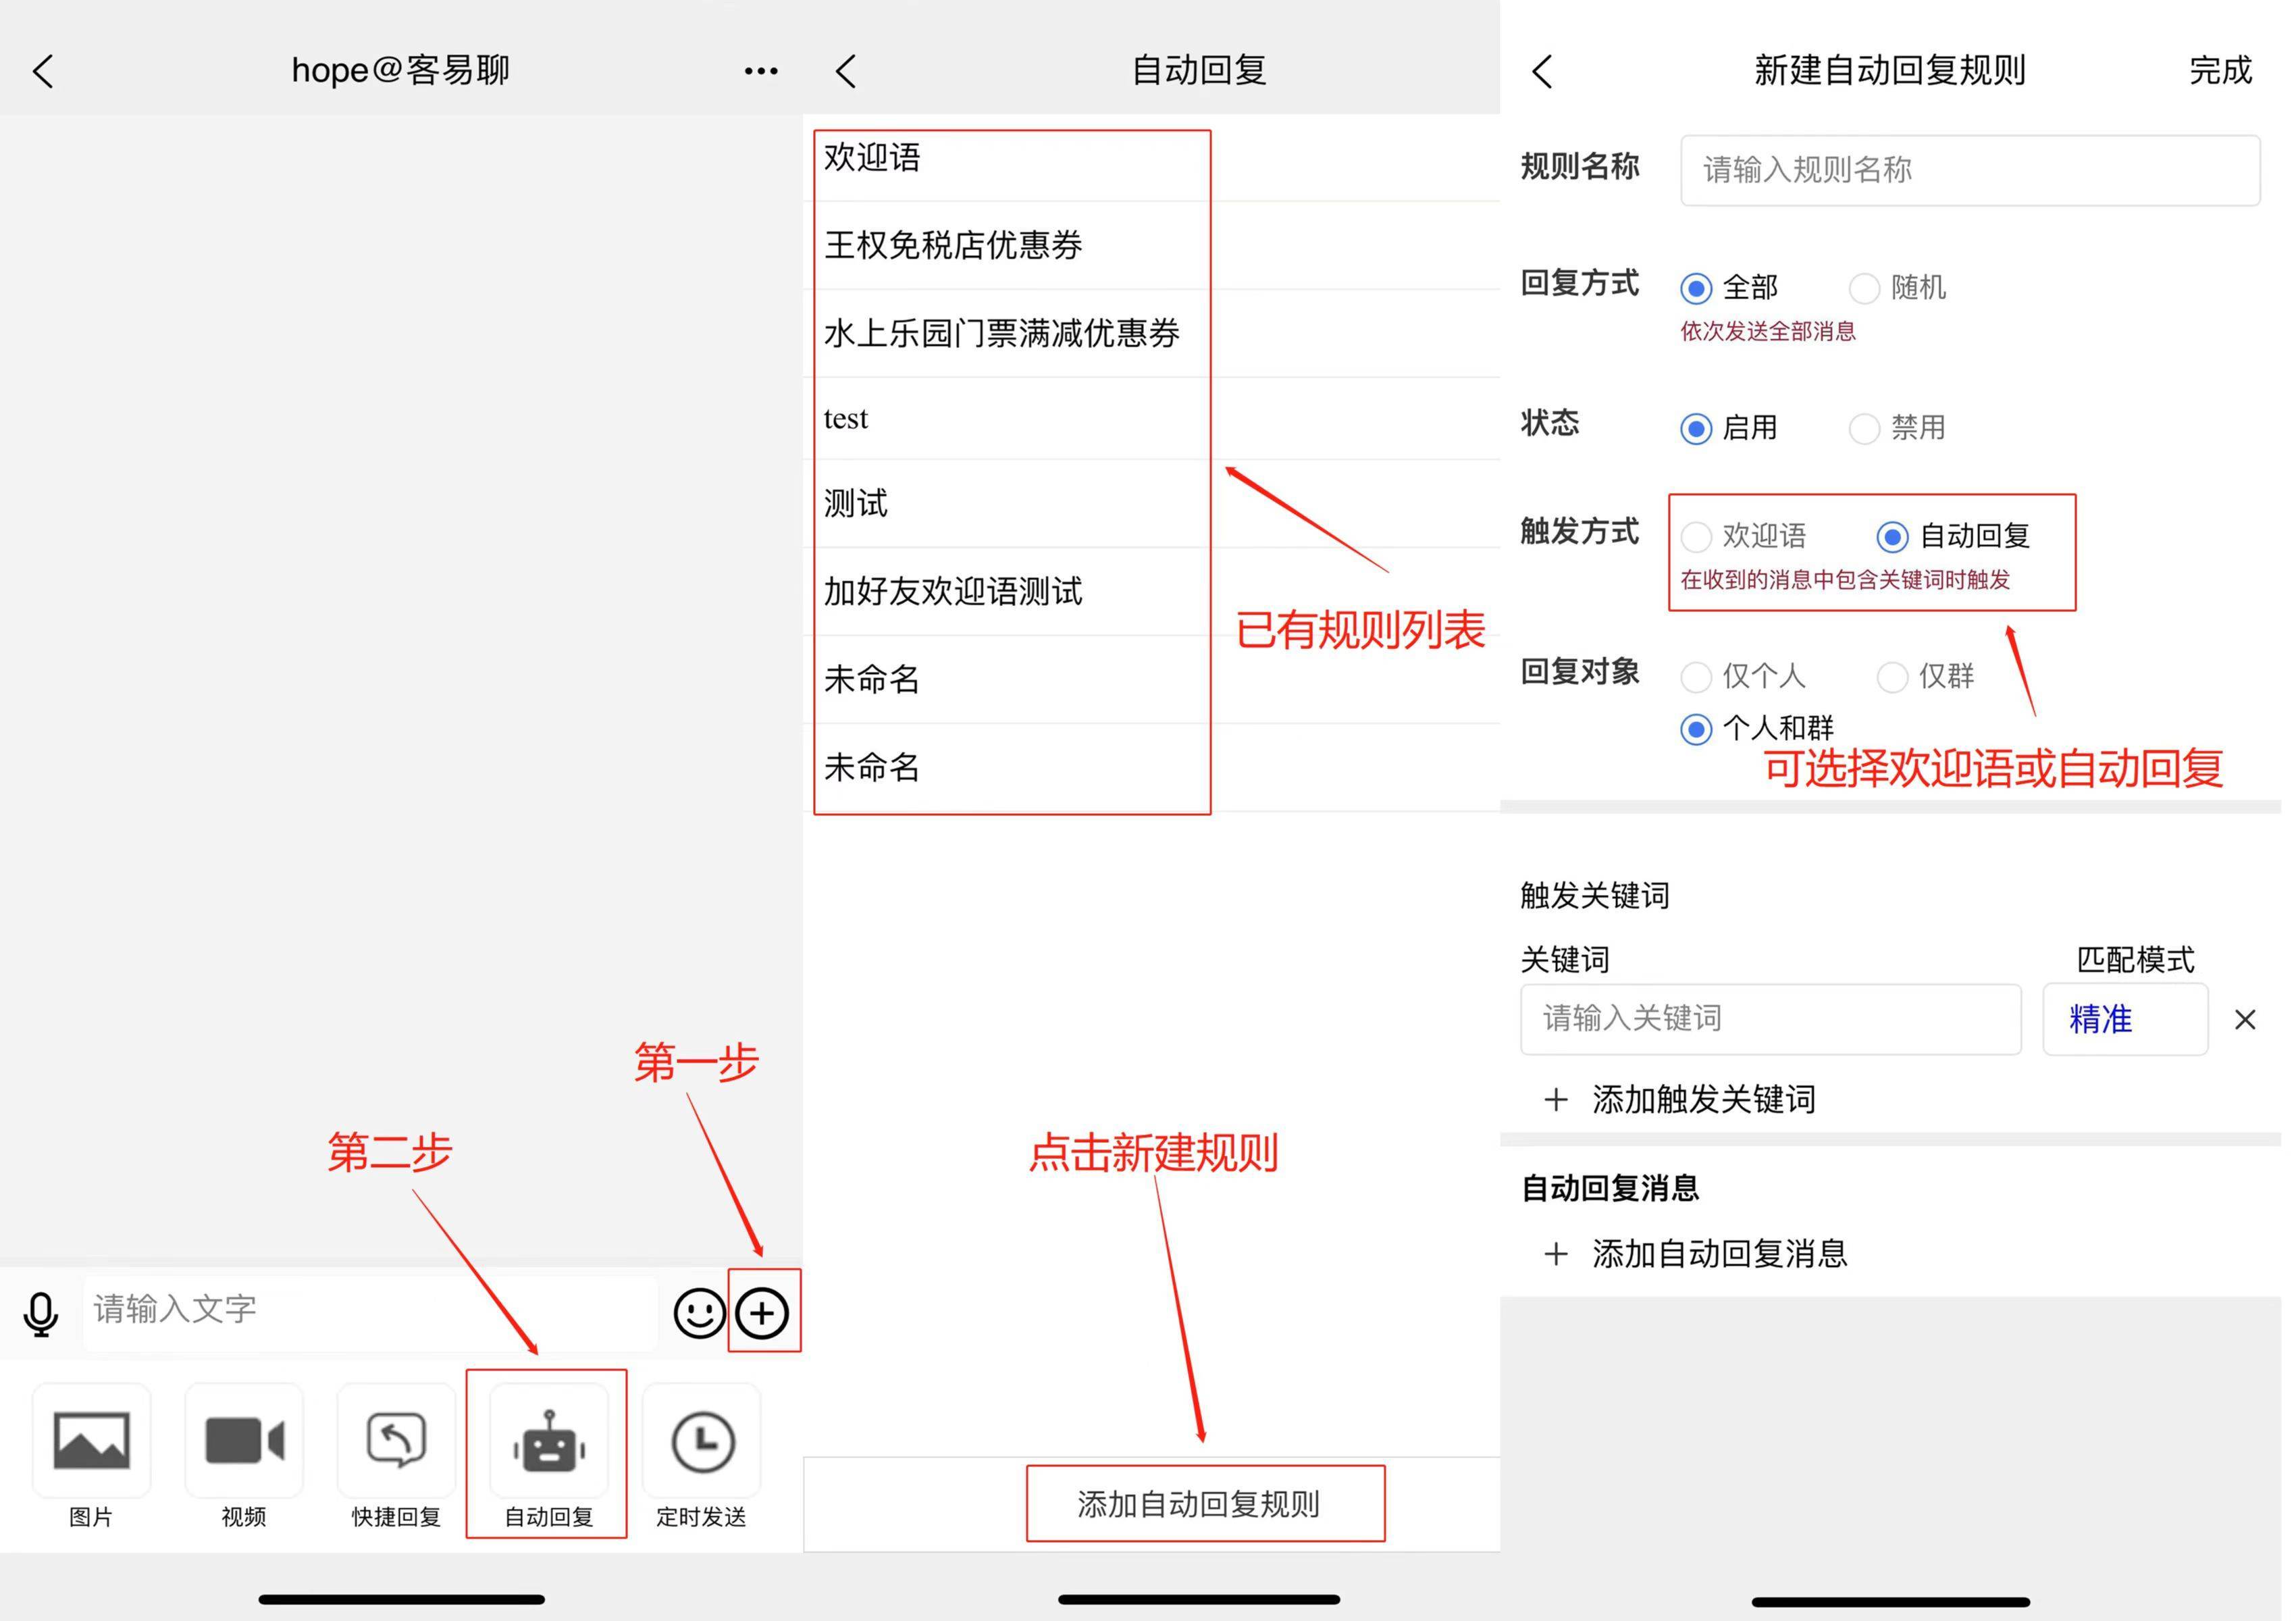Remove keyword row with the X control
The image size is (2296, 1621).
(x=2246, y=1019)
